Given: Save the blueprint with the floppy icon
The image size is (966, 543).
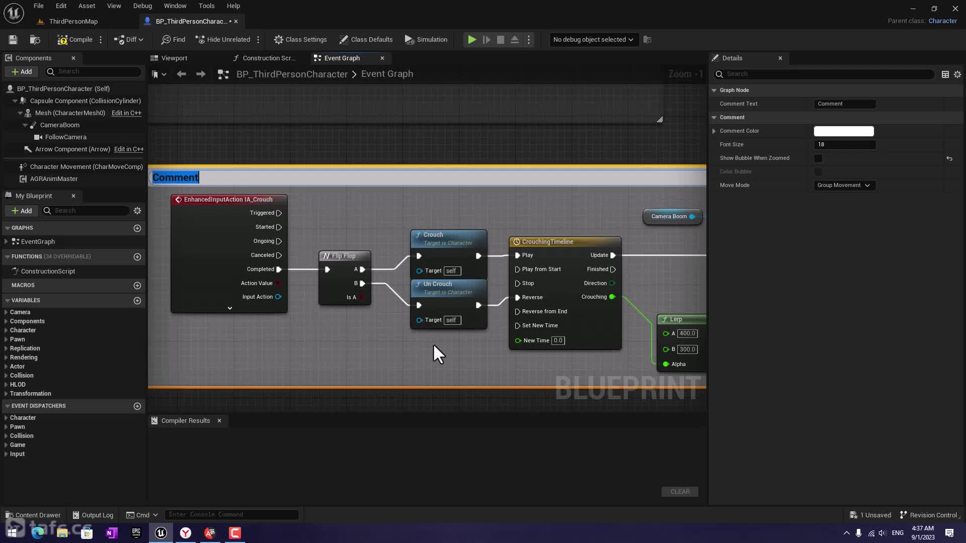Looking at the screenshot, I should click(x=13, y=40).
